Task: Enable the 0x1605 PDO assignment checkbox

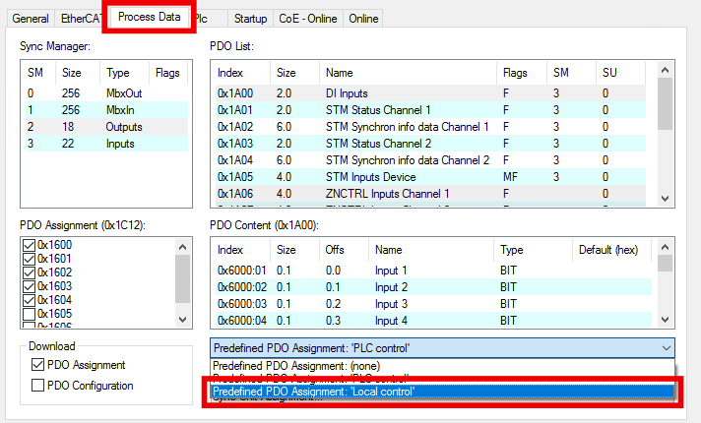Action: tap(30, 314)
